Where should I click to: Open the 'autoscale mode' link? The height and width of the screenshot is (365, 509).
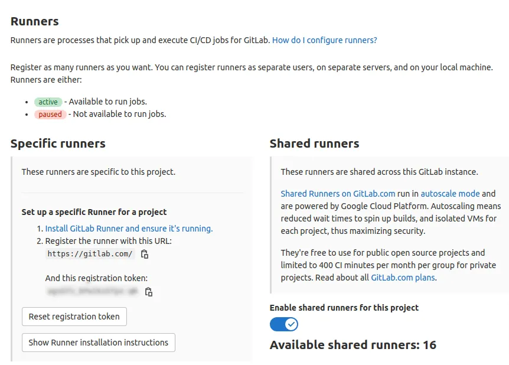450,194
